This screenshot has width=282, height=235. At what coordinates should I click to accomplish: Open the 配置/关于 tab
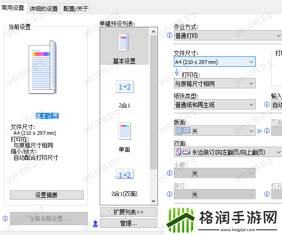tap(76, 8)
